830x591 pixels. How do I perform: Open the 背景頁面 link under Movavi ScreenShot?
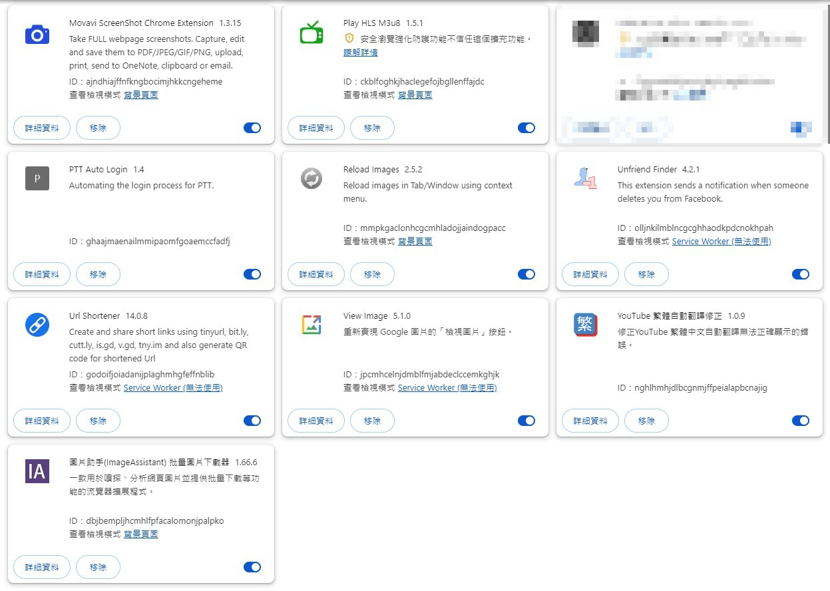[x=140, y=95]
